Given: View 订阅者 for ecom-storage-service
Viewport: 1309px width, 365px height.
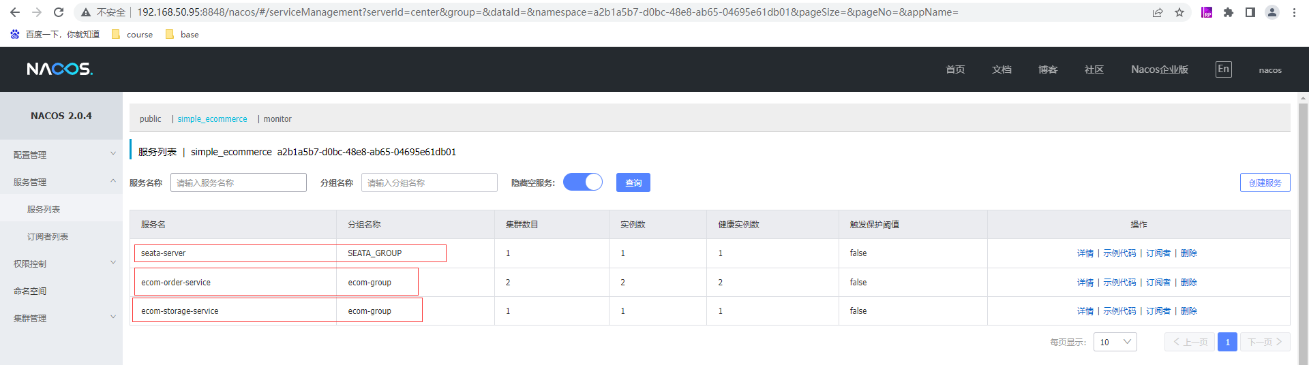Looking at the screenshot, I should click(x=1158, y=311).
